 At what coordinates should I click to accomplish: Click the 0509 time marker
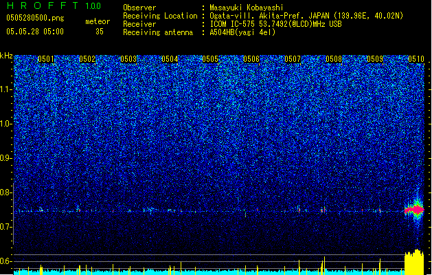coord(375,59)
